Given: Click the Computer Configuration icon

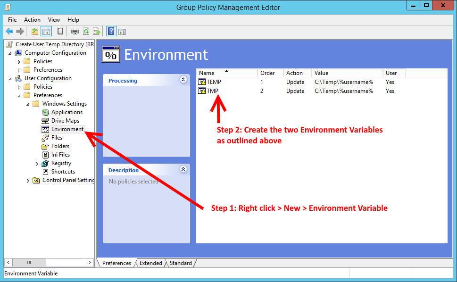Looking at the screenshot, I should [19, 53].
